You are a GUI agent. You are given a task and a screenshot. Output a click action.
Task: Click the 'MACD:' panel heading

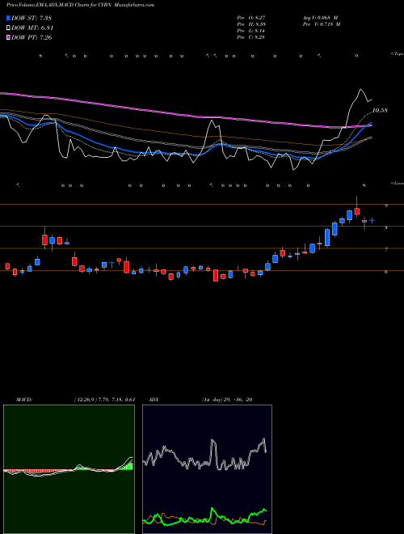[x=23, y=400]
